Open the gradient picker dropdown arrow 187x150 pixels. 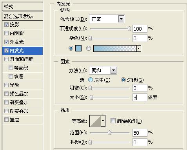(x=139, y=48)
